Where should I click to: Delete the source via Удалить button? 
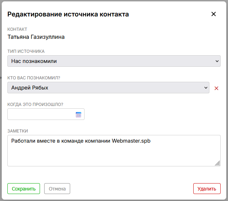click(x=207, y=189)
